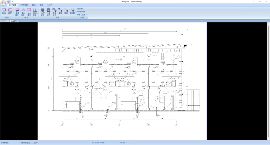This screenshot has width=270, height=145.
Task: Choose the 角回転 rotate tool
Action: 72,11
